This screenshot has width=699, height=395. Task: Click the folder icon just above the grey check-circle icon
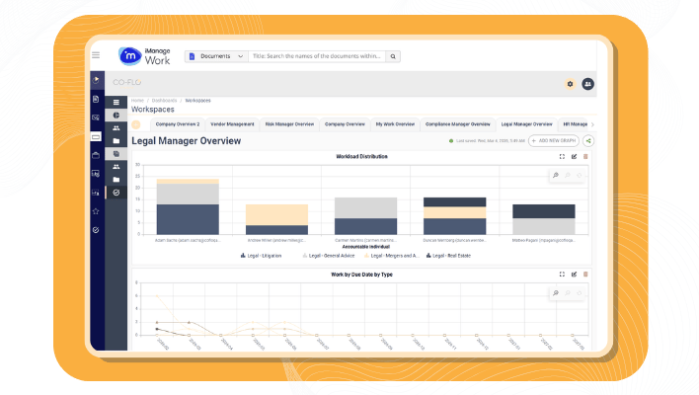[116, 179]
